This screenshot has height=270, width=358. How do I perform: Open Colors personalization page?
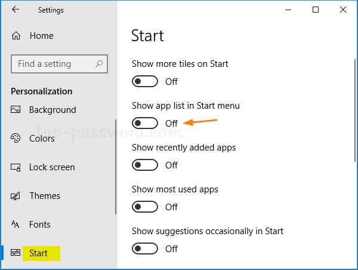coord(42,139)
